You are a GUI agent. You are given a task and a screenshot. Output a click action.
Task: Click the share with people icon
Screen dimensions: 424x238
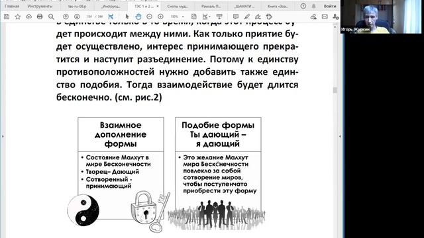(336, 17)
